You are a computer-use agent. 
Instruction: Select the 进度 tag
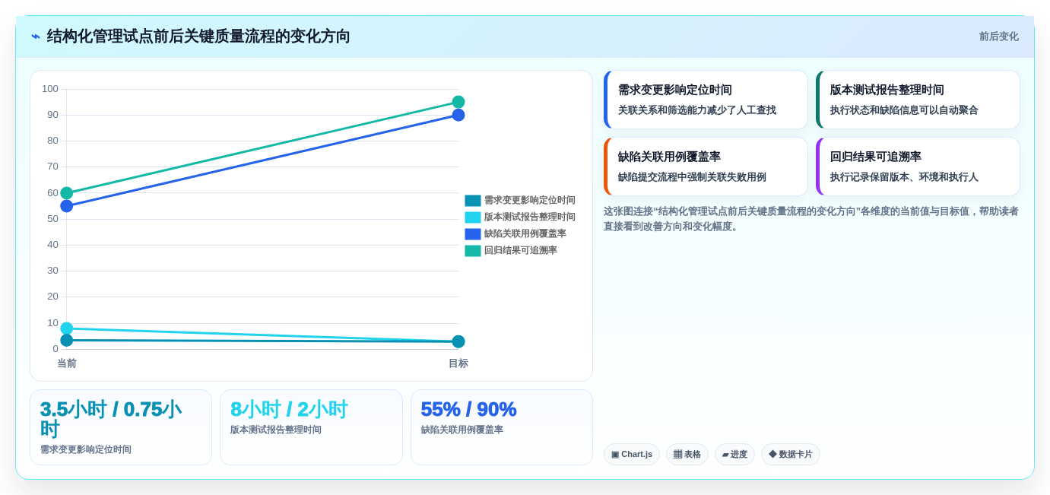[734, 455]
